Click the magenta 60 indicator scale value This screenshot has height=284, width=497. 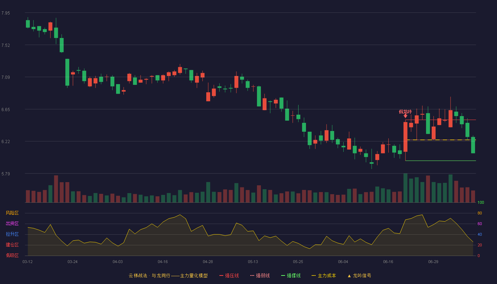click(x=480, y=224)
